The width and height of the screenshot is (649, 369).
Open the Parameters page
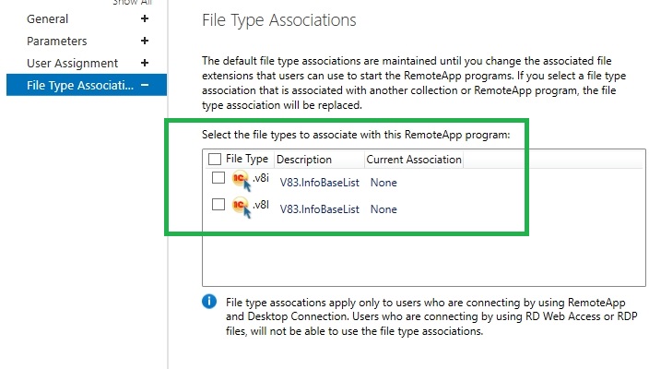click(57, 41)
